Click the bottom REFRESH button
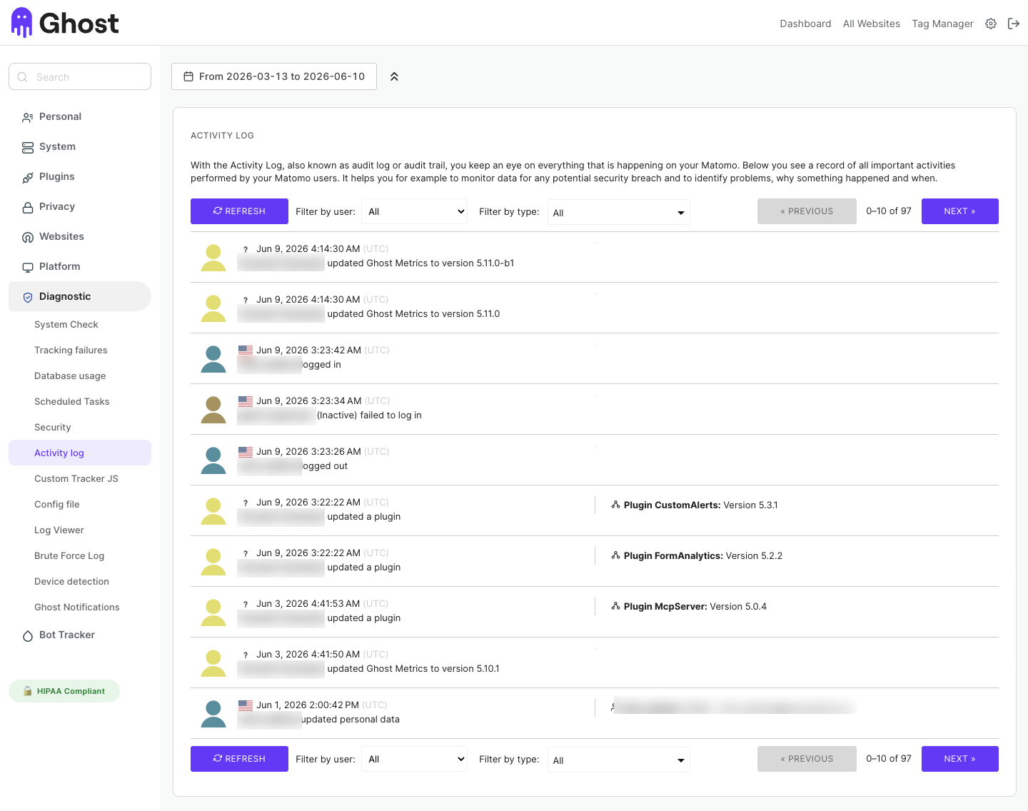 (239, 759)
